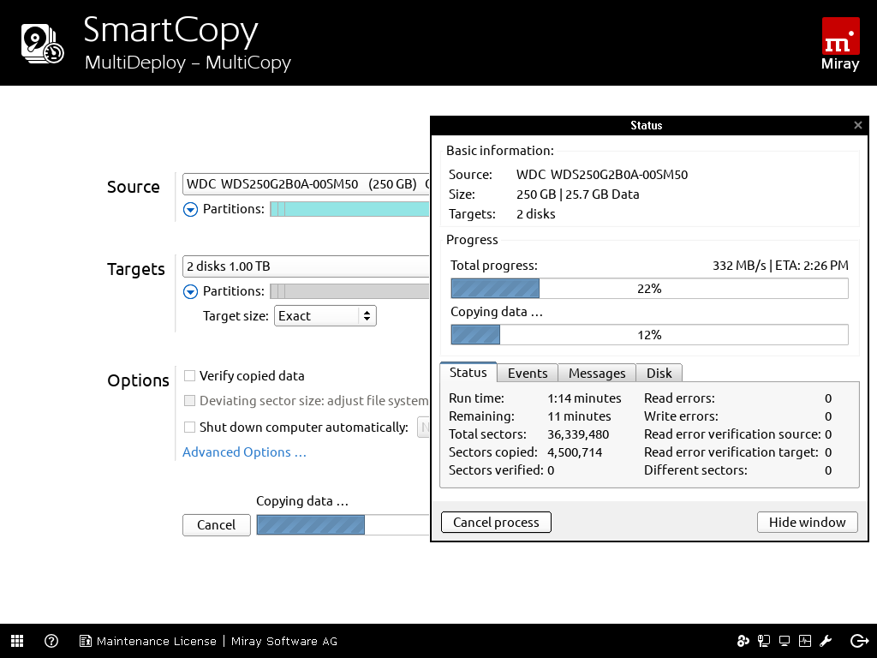Screen dimensions: 877x658
Task: Collapse the Source Partitions section
Action: pos(190,209)
